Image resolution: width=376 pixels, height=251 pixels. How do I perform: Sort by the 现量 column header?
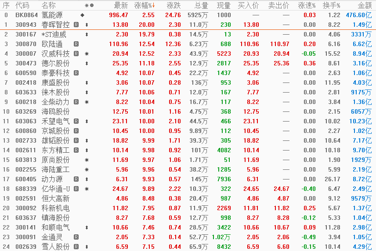(x=224, y=5)
